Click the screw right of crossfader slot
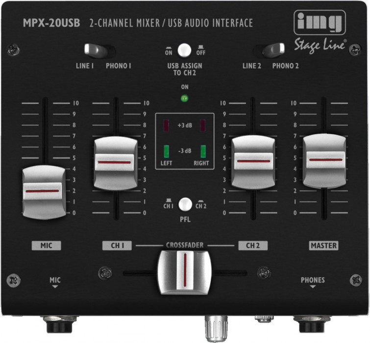370x343 pixels. 264,273
